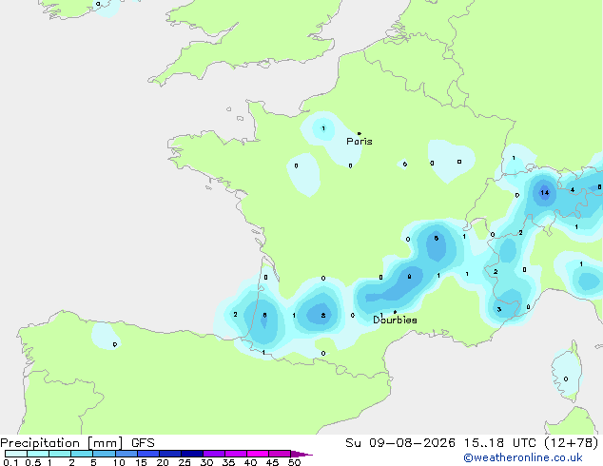Select the 2–5 mm legend color swatch
This screenshot has width=603, height=466.
[82, 454]
